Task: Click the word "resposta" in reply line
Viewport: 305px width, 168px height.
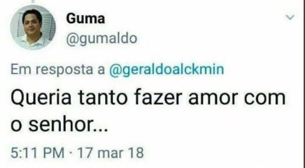Action: pos(64,70)
